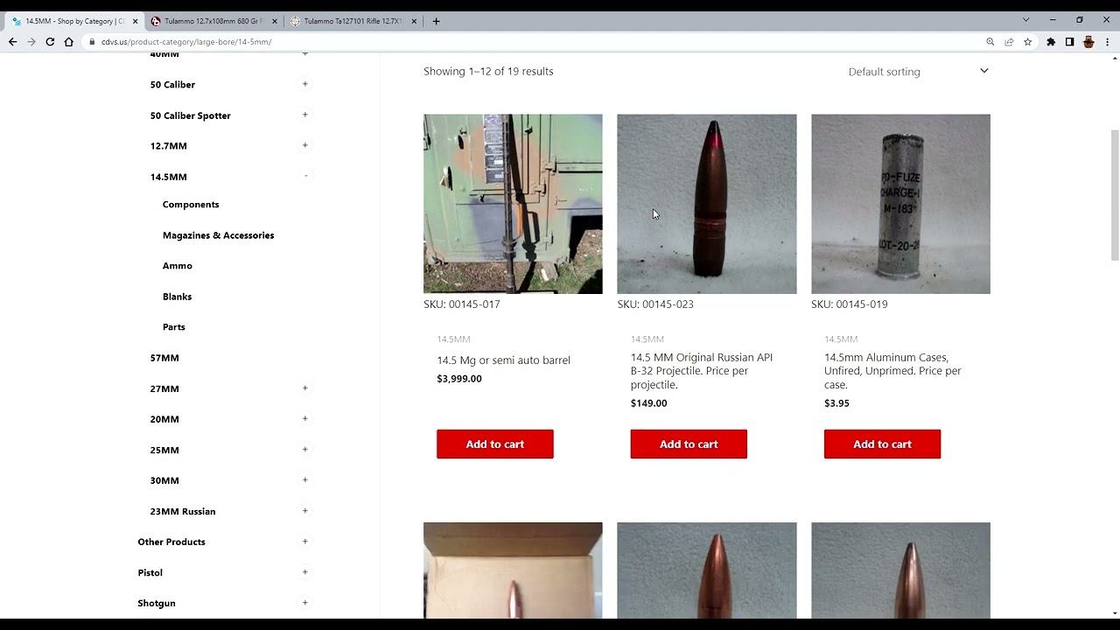The height and width of the screenshot is (630, 1120).
Task: Open the browser extensions puzzle icon
Action: [x=1051, y=42]
